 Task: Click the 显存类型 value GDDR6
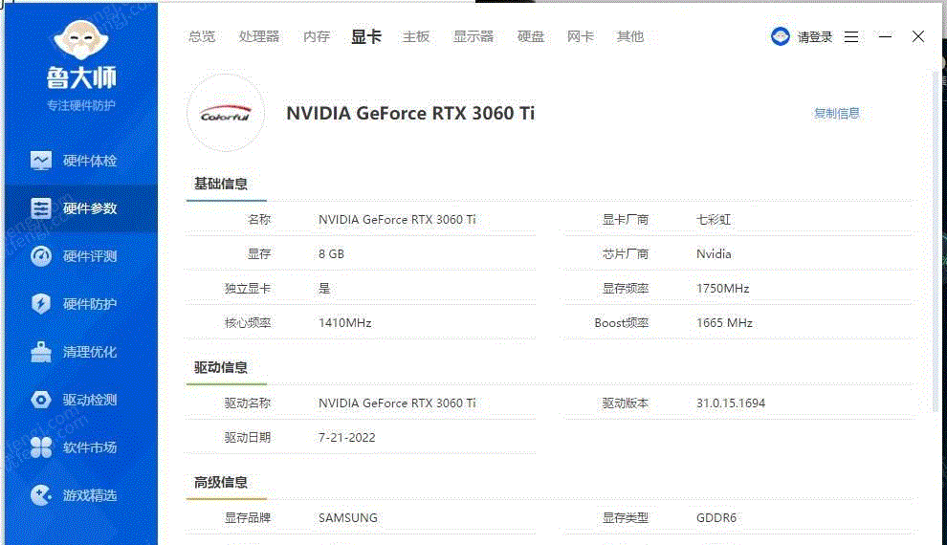click(x=716, y=518)
